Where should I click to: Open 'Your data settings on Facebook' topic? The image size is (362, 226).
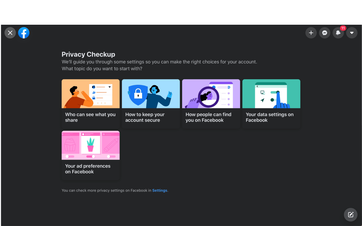pyautogui.click(x=269, y=117)
